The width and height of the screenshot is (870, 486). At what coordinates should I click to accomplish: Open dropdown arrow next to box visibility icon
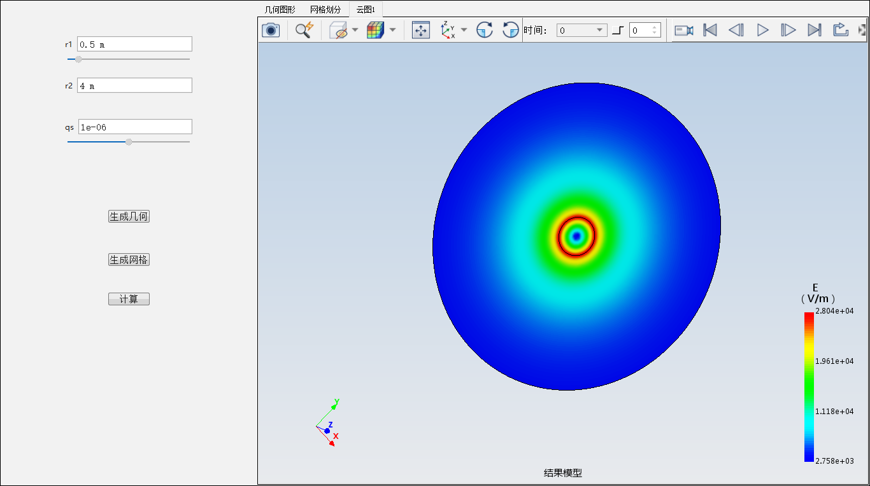pyautogui.click(x=355, y=30)
